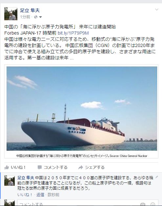Focus the コメントする comment input field
The image size is (162, 206).
88,203
